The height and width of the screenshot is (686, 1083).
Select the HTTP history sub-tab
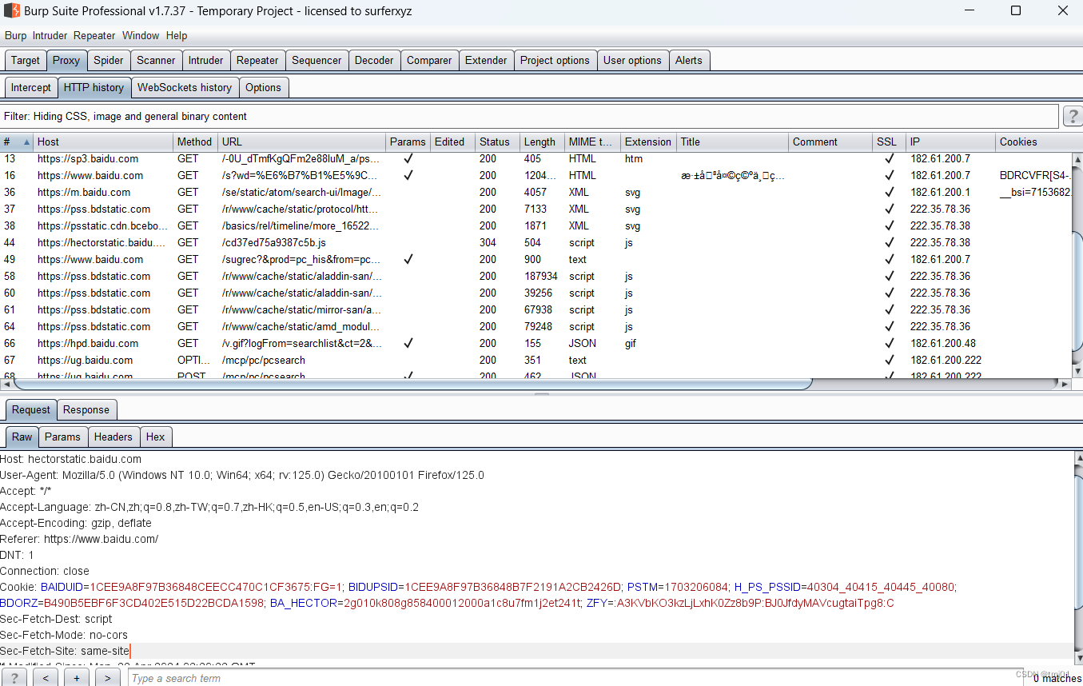(x=94, y=87)
